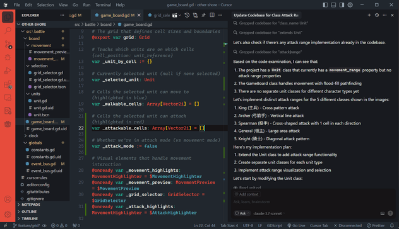
Task: Show chat history clock icon
Action: [x=377, y=15]
